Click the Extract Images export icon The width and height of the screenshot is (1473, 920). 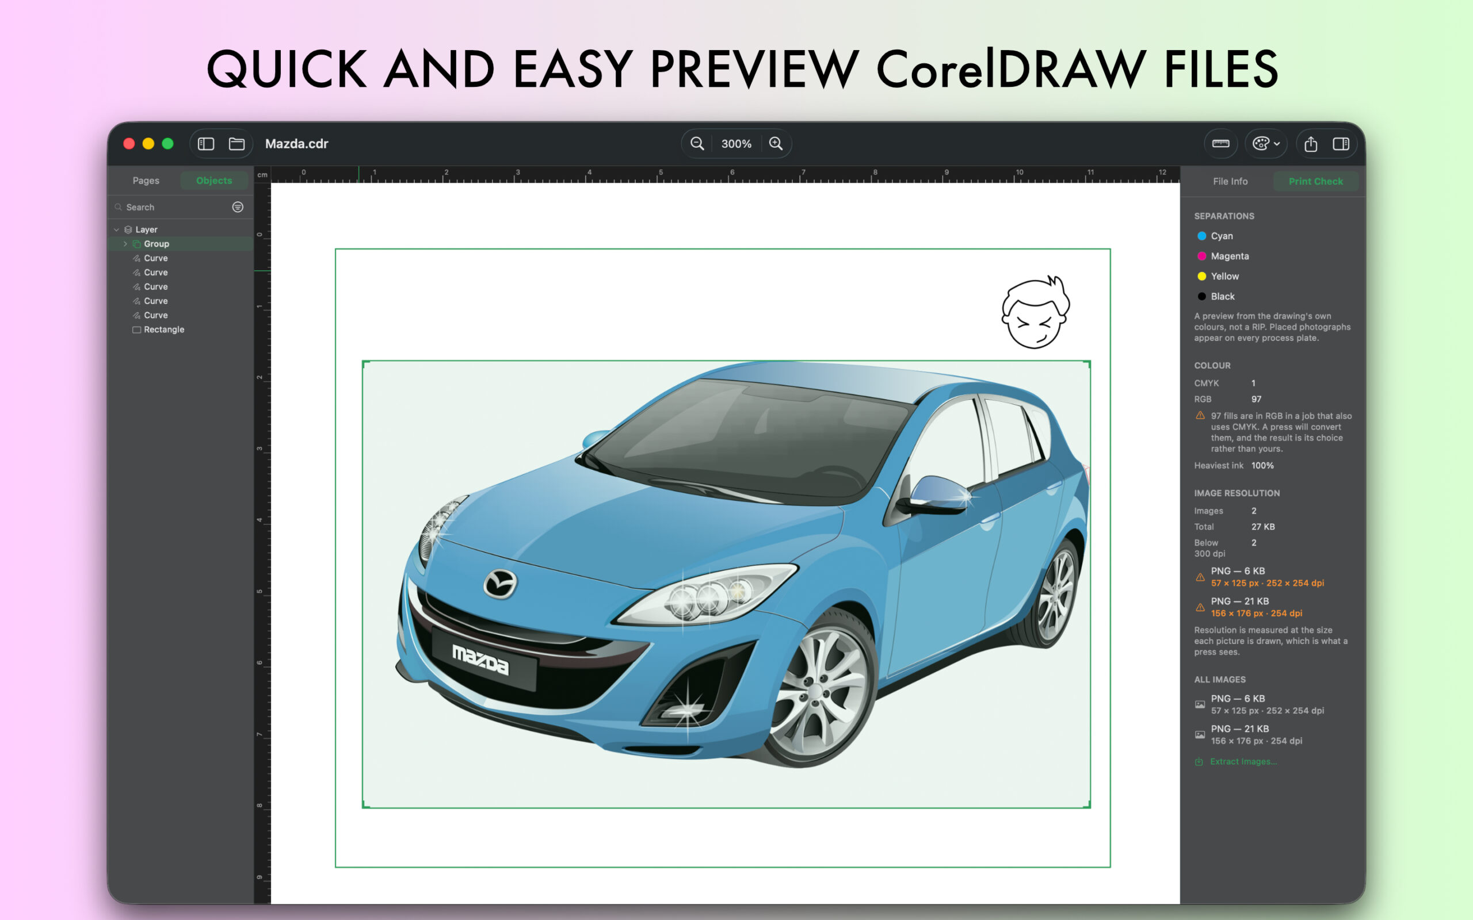pyautogui.click(x=1199, y=762)
